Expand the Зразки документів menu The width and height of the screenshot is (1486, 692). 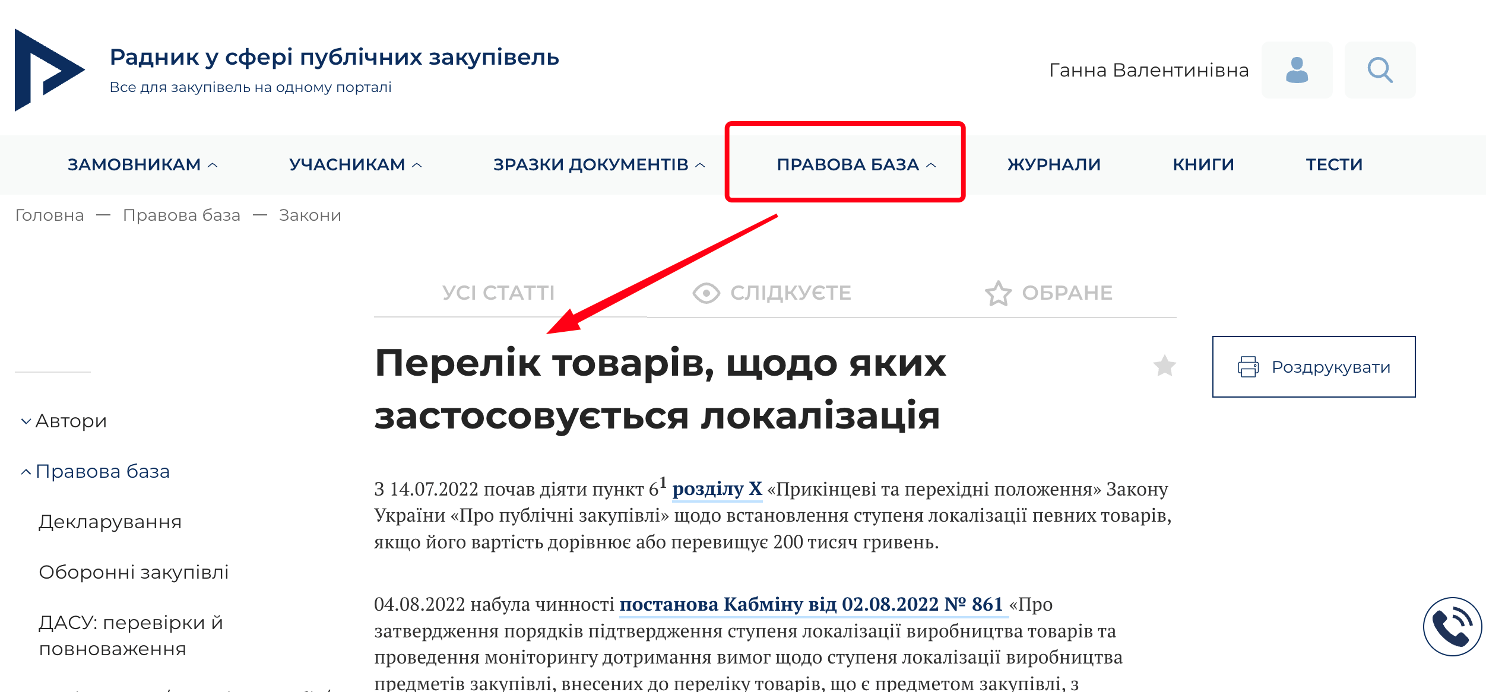(598, 164)
